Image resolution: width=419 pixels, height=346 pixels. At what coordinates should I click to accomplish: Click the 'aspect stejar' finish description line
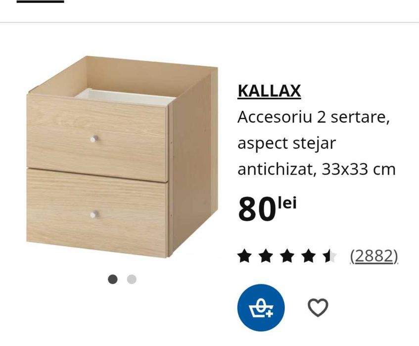click(x=286, y=143)
